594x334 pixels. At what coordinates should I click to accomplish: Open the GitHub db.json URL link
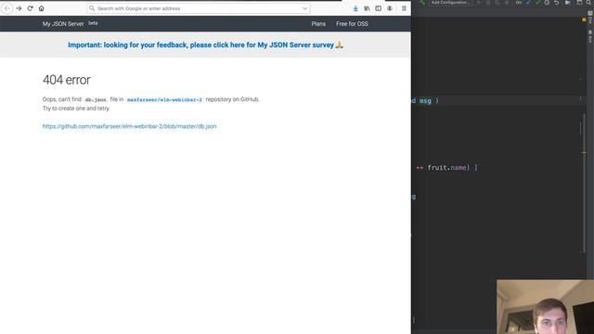point(130,126)
